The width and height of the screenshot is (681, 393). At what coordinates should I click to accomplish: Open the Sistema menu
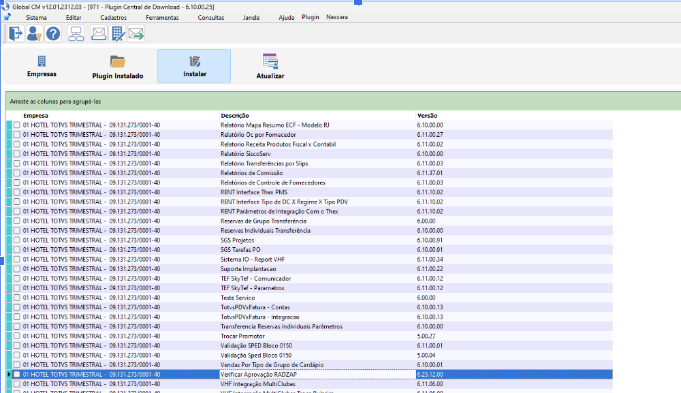[36, 18]
